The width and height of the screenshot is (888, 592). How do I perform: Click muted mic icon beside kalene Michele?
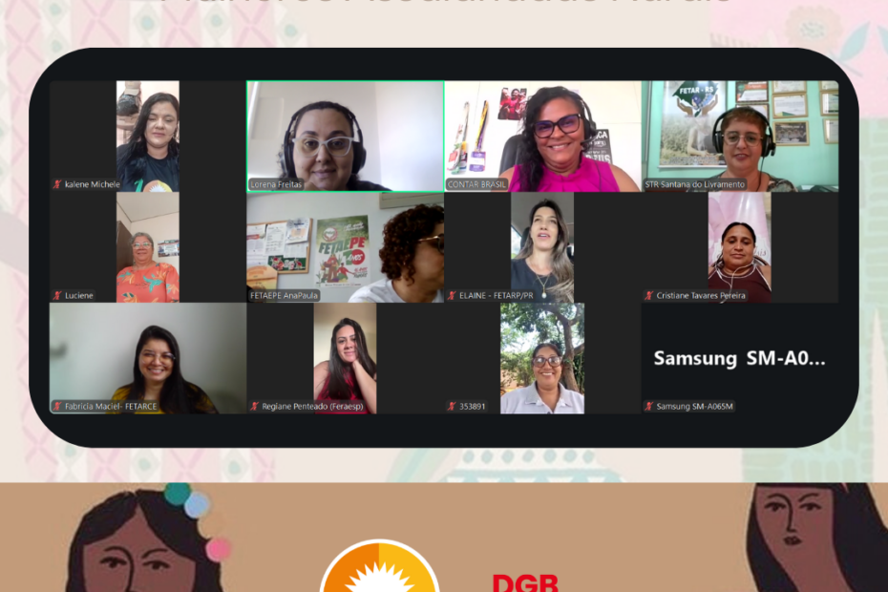click(x=57, y=184)
